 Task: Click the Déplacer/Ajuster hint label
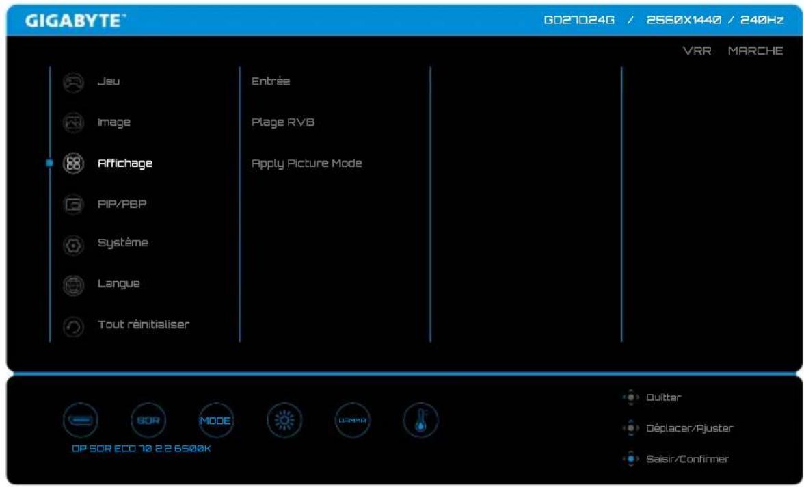coord(690,428)
